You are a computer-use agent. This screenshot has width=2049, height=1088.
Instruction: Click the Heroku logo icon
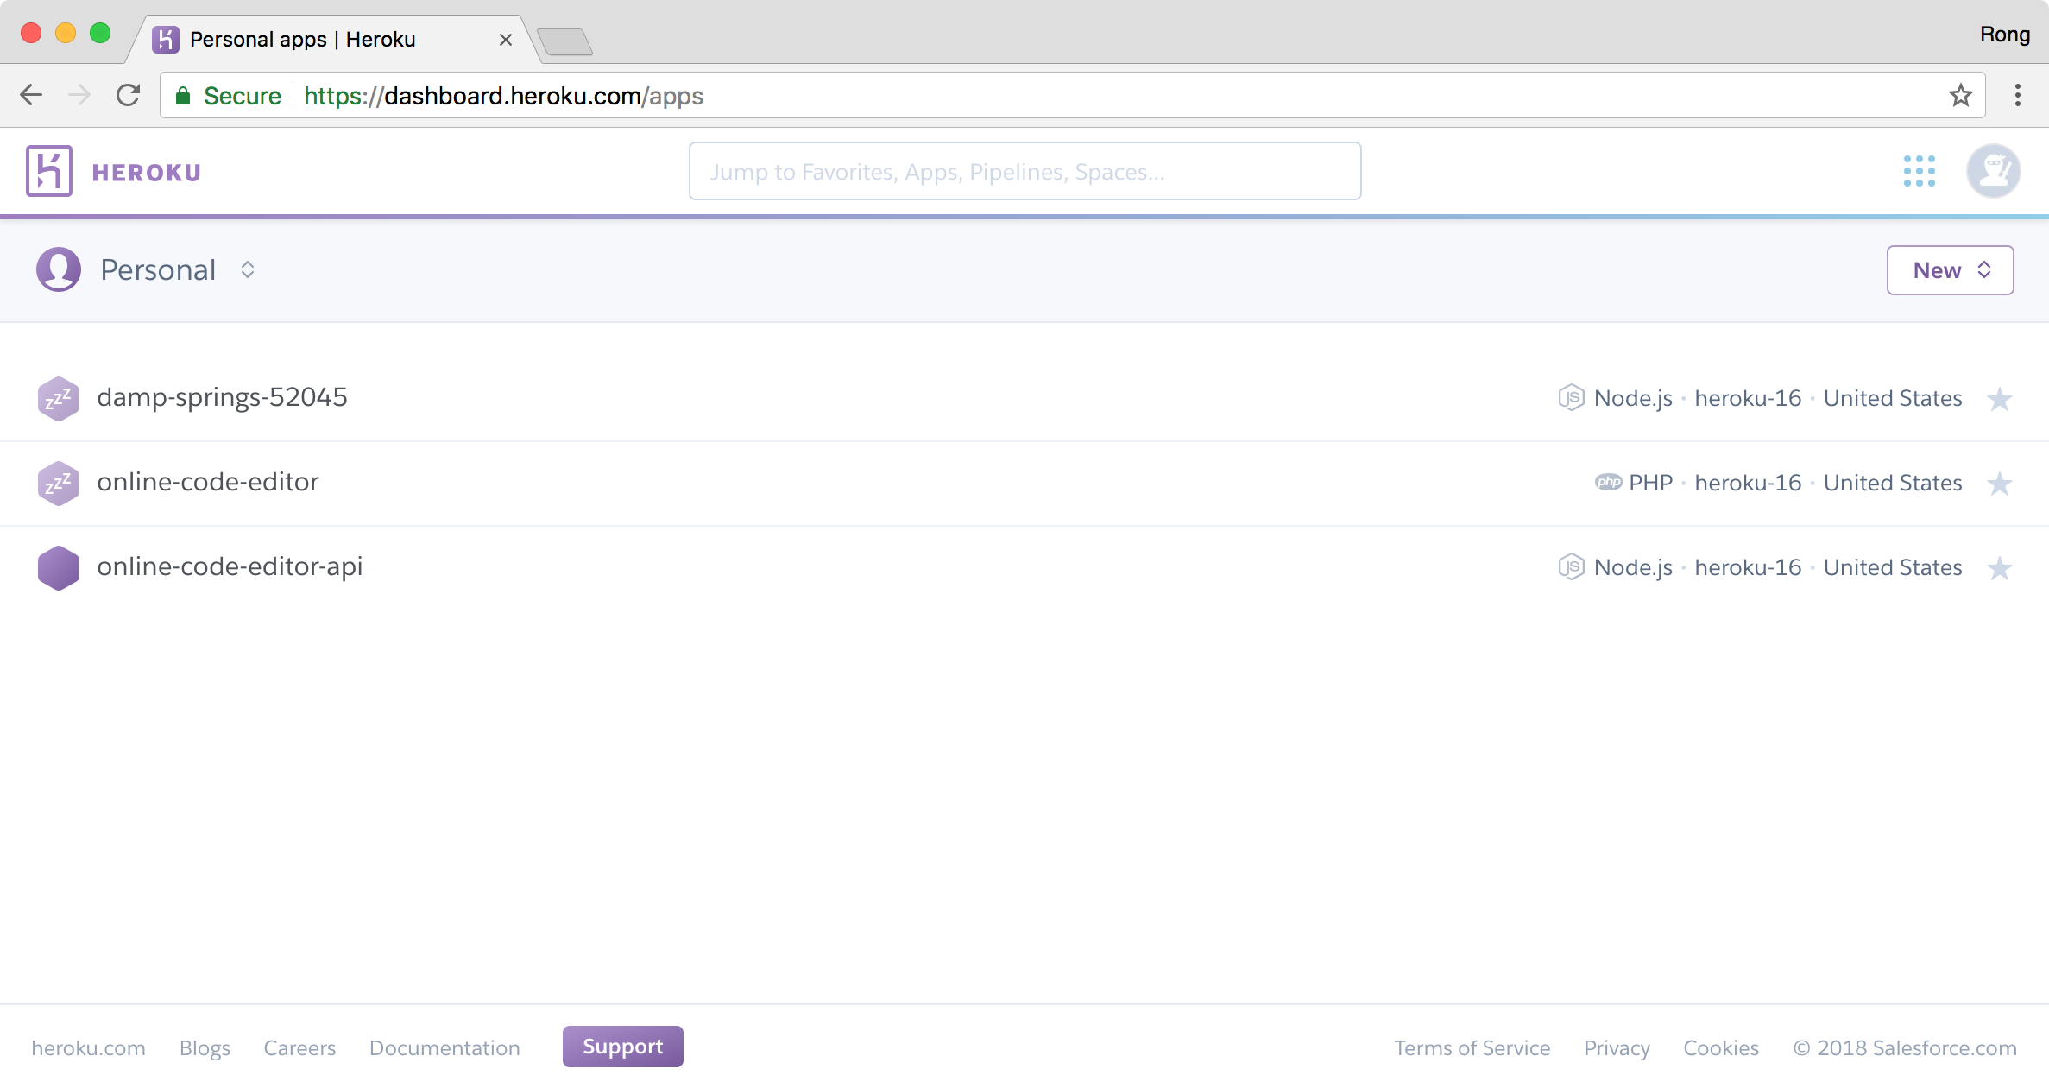pos(48,171)
